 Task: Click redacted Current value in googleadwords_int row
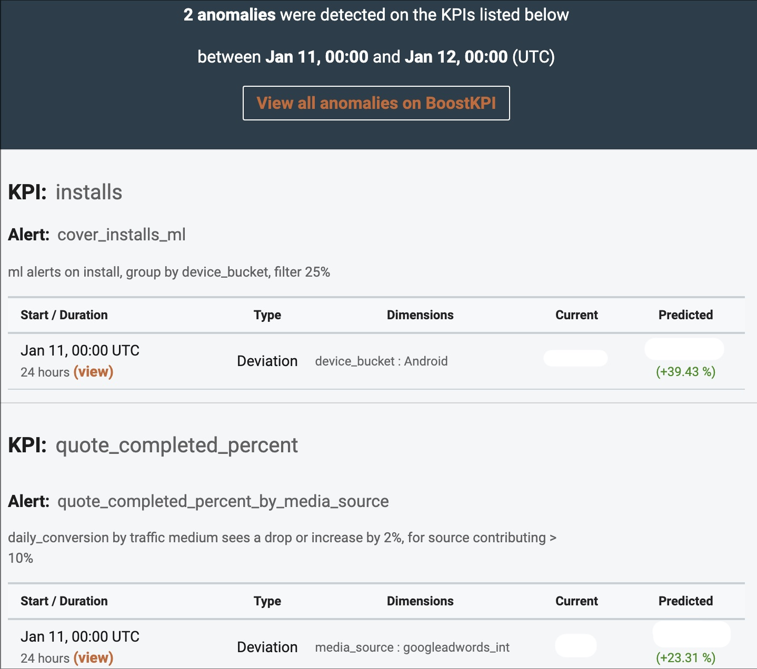pos(576,645)
